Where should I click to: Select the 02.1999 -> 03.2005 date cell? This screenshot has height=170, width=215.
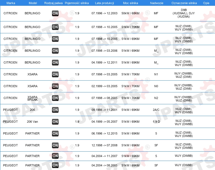coord(104,86)
